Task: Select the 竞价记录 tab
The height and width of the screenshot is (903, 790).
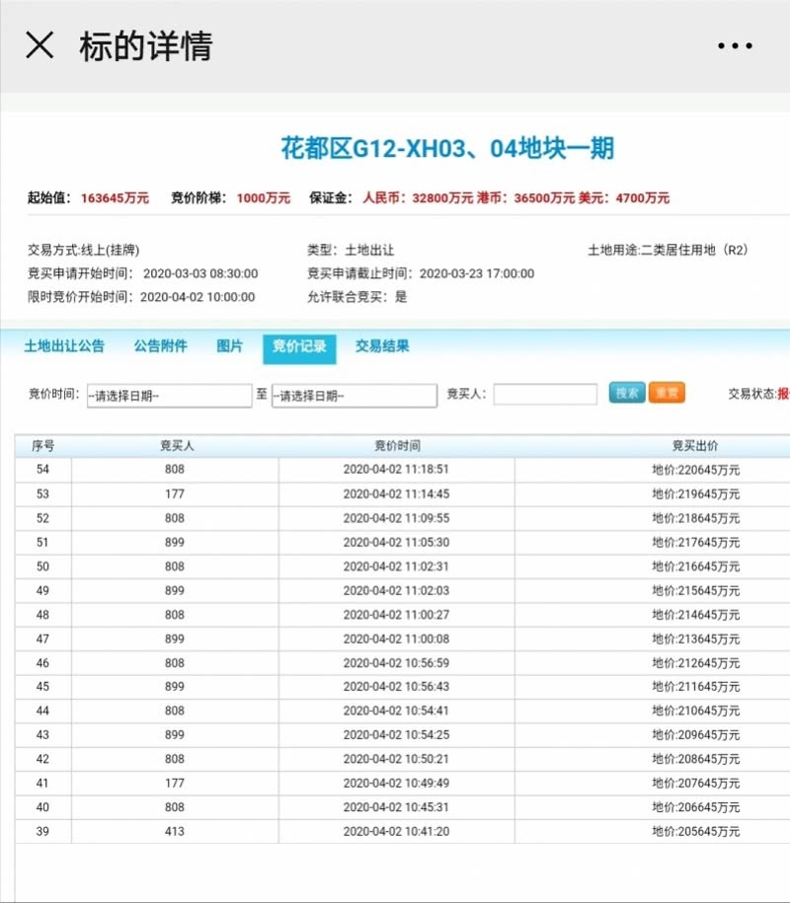Action: [299, 347]
